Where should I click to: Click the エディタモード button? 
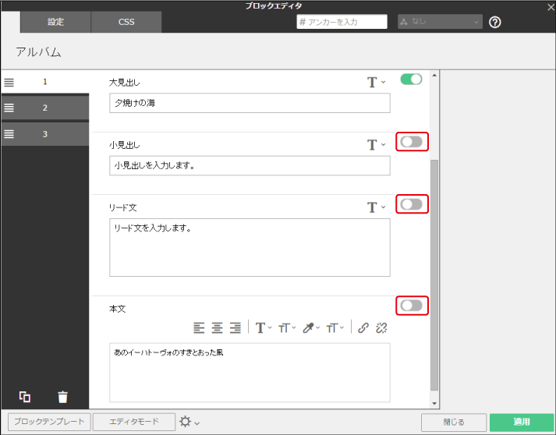[134, 422]
